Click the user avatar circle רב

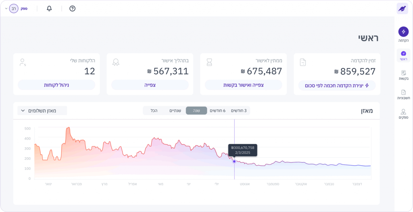[x=14, y=8]
